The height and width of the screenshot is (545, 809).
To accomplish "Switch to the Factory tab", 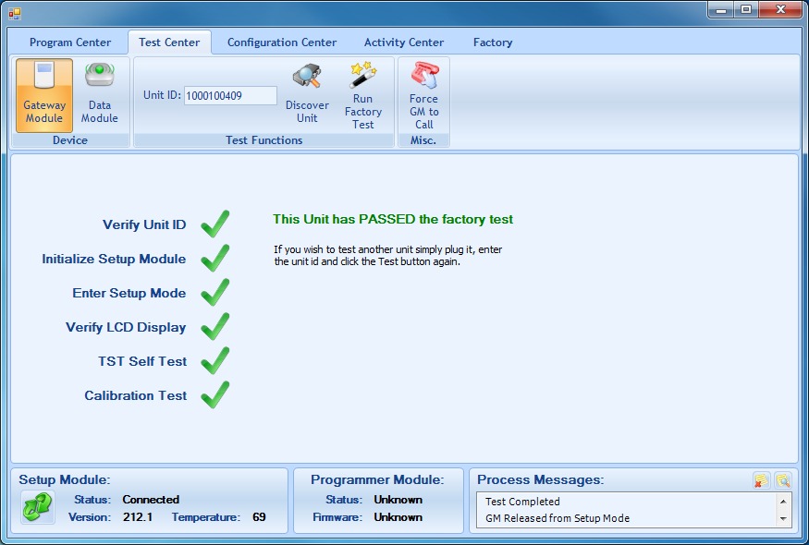I will point(493,42).
